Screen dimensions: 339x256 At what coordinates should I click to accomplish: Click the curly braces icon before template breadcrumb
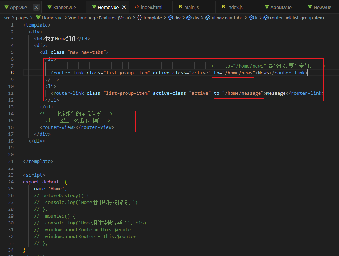tap(139, 18)
